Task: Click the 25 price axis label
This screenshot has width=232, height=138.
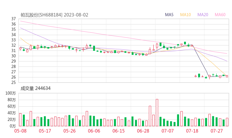Action: (13, 82)
